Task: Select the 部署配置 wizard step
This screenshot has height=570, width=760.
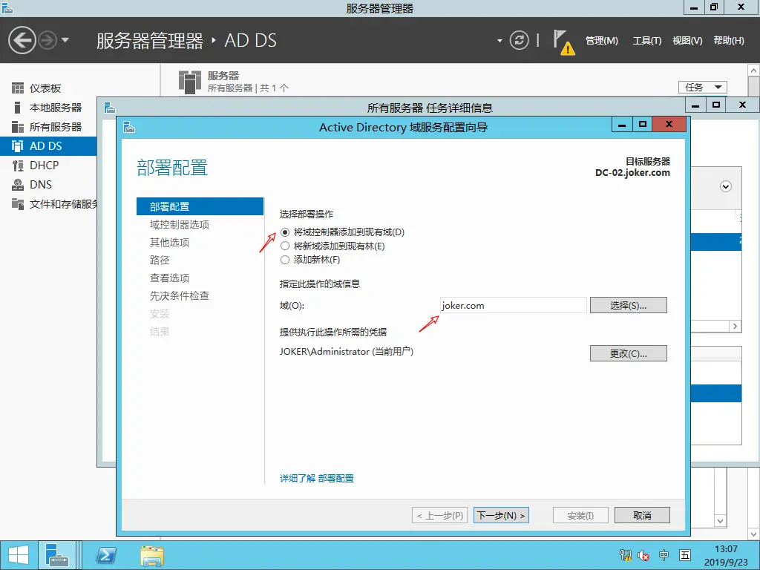Action: pos(200,206)
